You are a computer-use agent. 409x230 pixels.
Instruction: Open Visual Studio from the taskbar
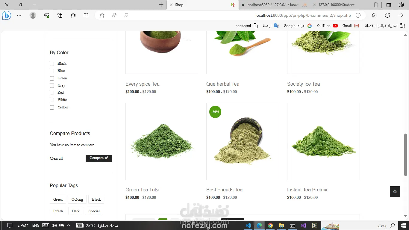[304, 226]
